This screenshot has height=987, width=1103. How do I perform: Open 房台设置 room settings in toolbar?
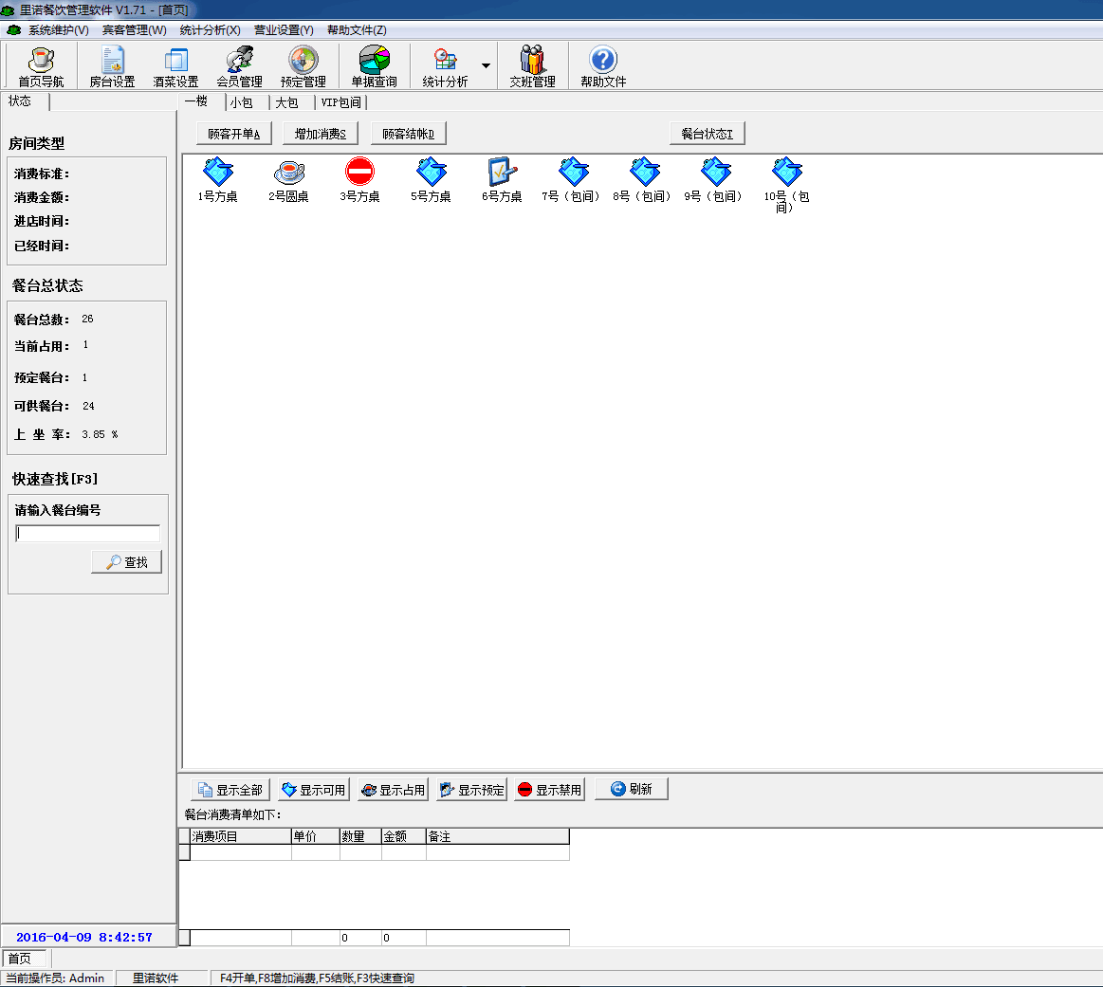coord(112,66)
